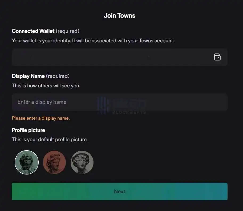This screenshot has width=243, height=211.
Task: Click the Profile picture label
Action: tap(28, 130)
